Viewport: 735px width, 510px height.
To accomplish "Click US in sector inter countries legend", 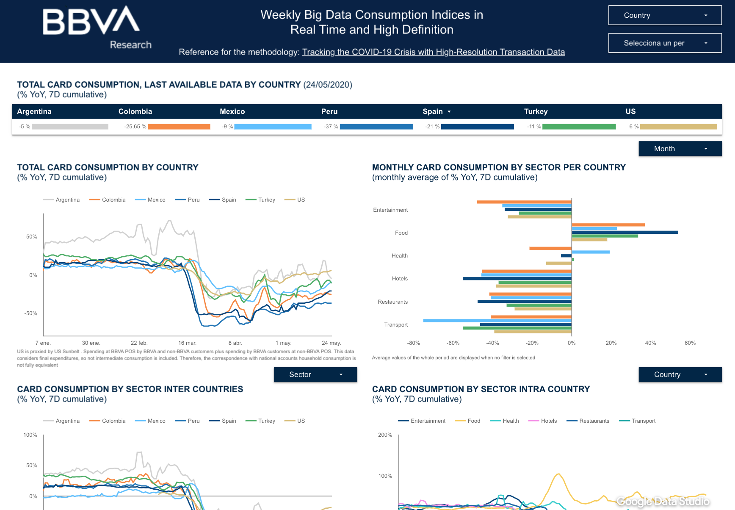I will [295, 421].
